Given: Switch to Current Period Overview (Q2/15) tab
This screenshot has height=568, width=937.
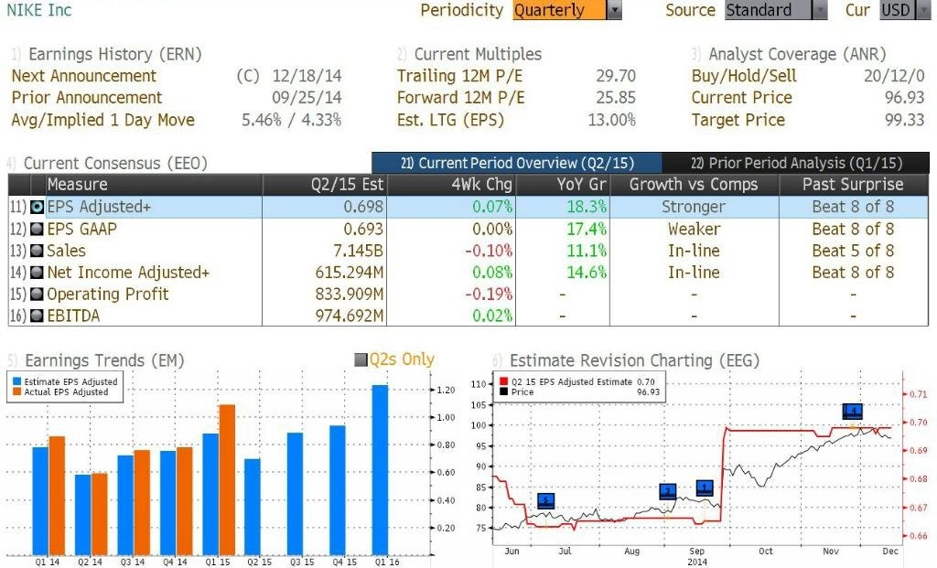Looking at the screenshot, I should pyautogui.click(x=517, y=163).
